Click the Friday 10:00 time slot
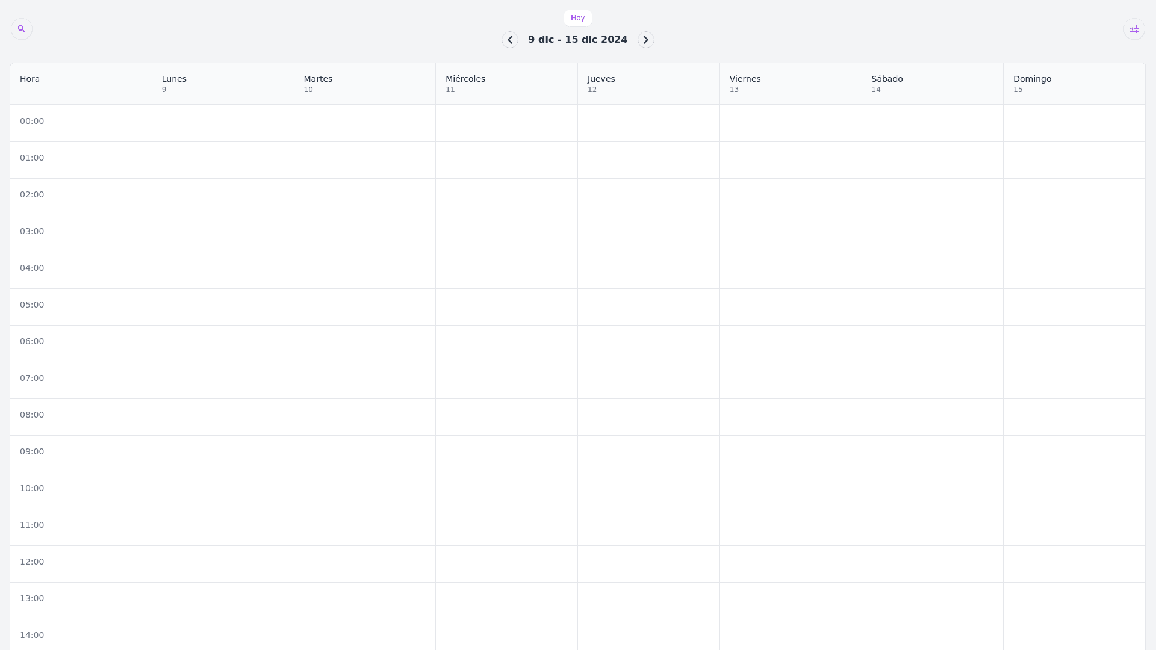The height and width of the screenshot is (650, 1156). [791, 491]
